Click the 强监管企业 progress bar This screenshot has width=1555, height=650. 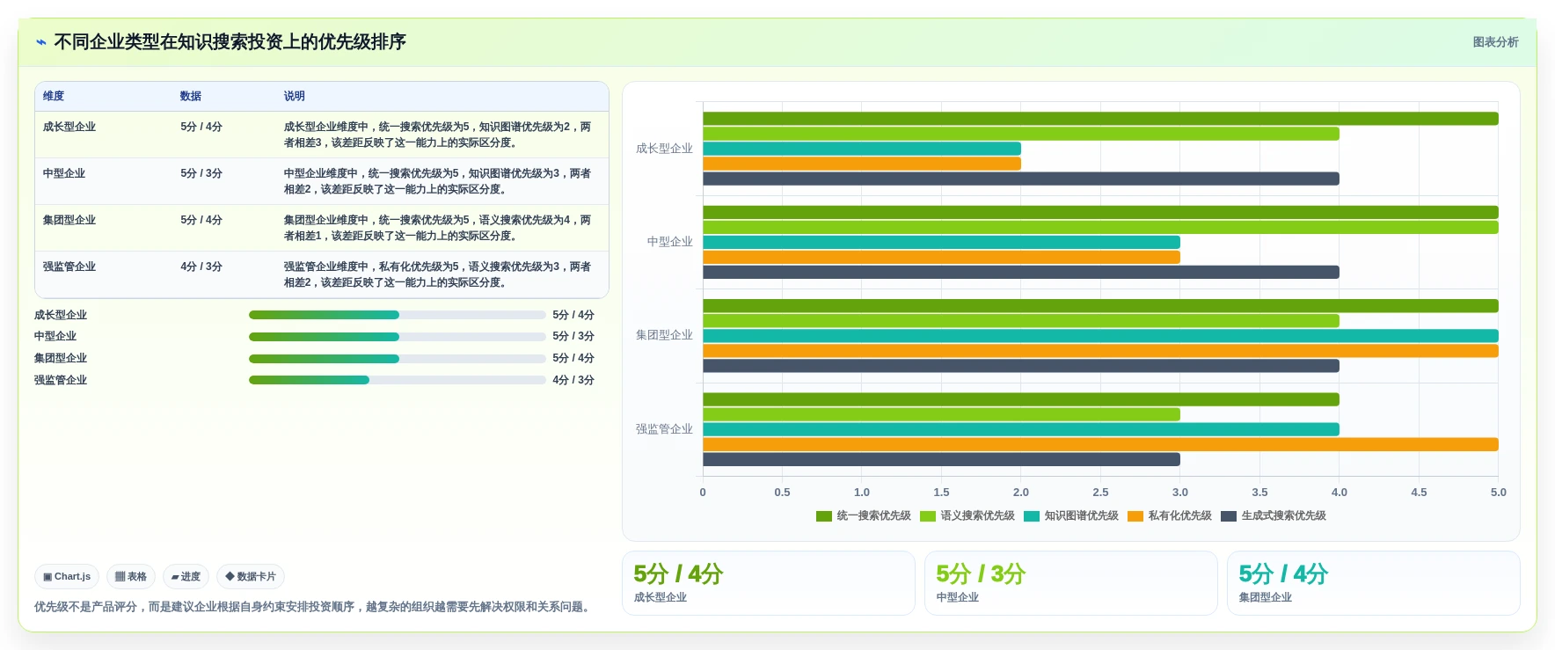[398, 380]
